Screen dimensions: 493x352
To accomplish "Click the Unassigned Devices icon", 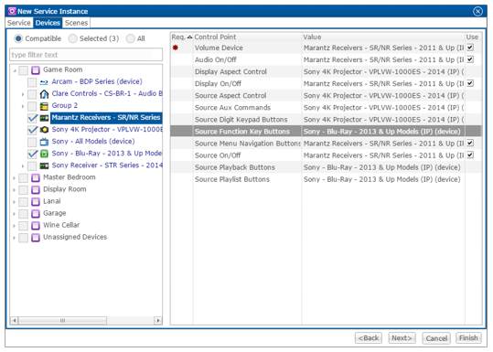I will [36, 238].
